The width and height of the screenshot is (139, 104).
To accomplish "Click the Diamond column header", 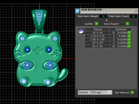I will click(121, 29).
